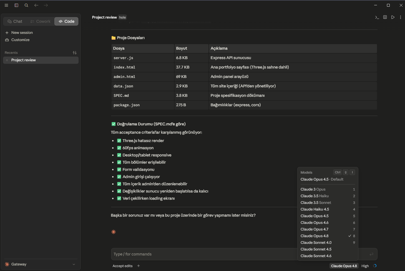Click the send arrow in message box
The height and width of the screenshot is (271, 405).
coord(371,254)
